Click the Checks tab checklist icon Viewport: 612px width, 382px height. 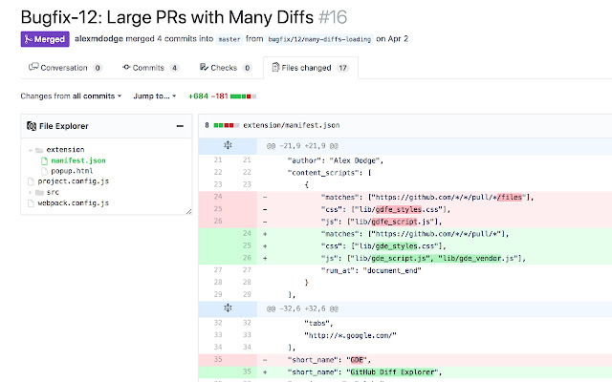click(204, 68)
